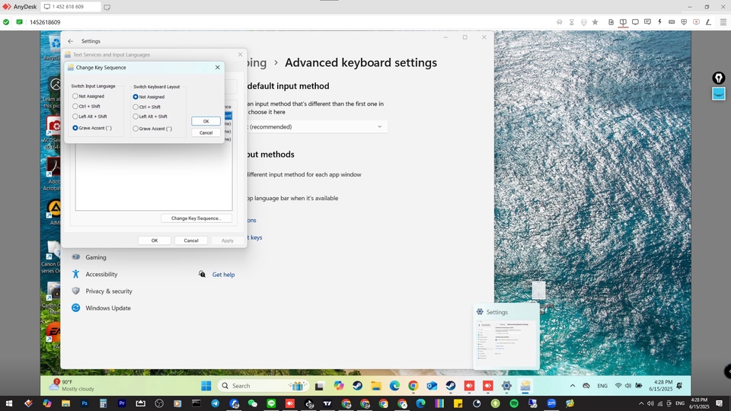731x411 pixels.
Task: Show hidden icons in remote system tray
Action: 572,386
